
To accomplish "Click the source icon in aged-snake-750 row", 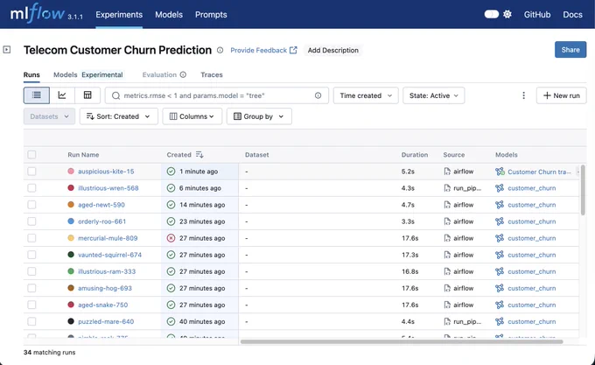I will point(447,305).
